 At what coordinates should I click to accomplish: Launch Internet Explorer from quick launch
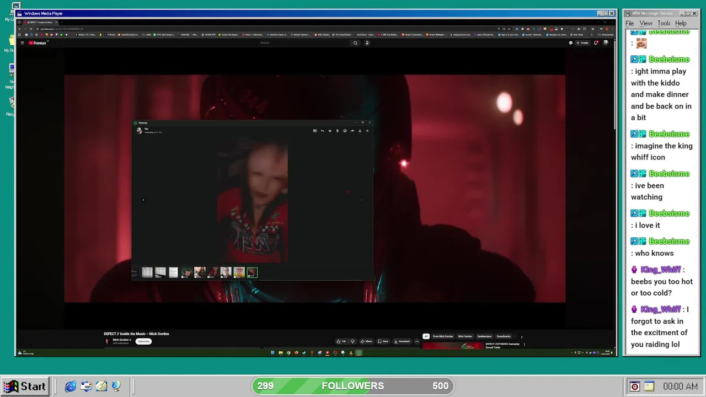coord(71,387)
